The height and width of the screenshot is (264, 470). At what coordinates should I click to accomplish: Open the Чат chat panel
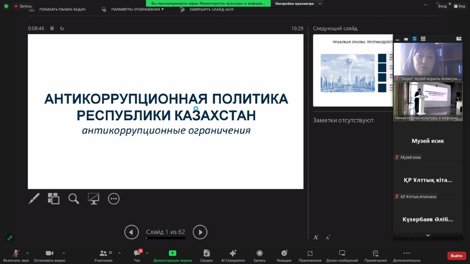point(137,253)
